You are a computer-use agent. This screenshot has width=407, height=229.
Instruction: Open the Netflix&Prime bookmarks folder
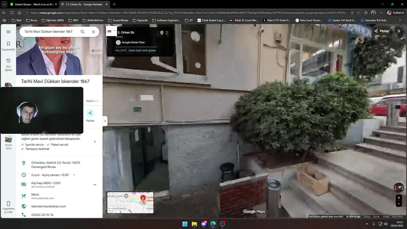[93, 20]
